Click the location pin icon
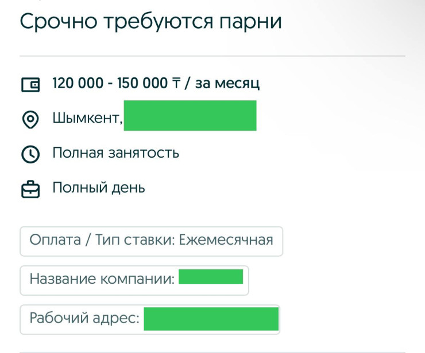 (x=30, y=120)
